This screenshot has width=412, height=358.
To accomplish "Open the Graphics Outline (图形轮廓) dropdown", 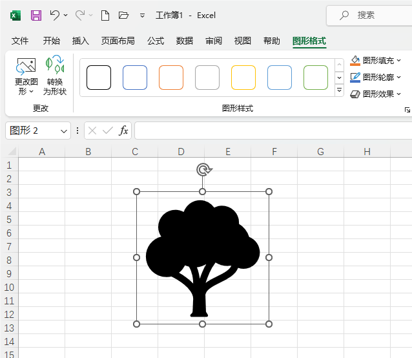I will point(398,78).
